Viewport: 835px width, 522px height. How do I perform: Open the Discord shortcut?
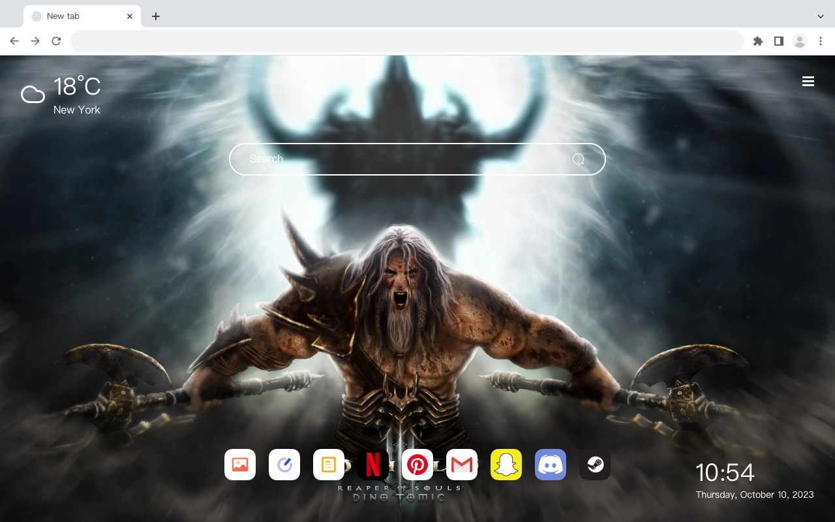[x=551, y=465]
